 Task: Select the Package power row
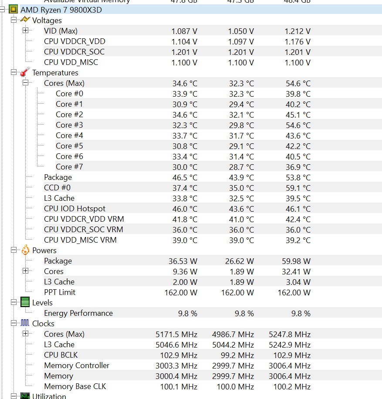pos(213,261)
